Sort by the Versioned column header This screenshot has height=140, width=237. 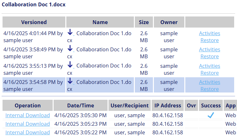[x=34, y=22]
